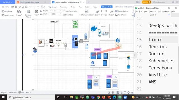The image size is (179, 100).
Task: Open the Edit menu in Atom window
Action: click(x=140, y=11)
